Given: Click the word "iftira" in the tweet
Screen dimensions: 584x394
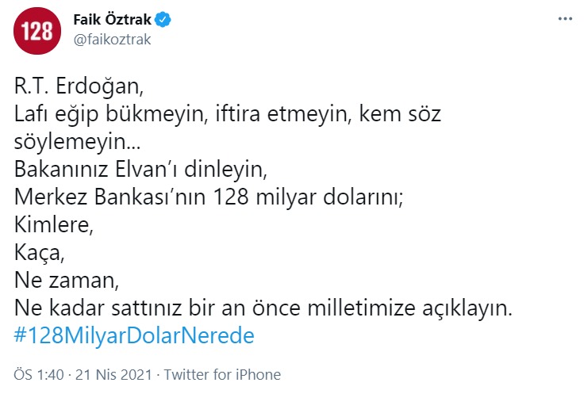Looking at the screenshot, I should click(x=275, y=114).
